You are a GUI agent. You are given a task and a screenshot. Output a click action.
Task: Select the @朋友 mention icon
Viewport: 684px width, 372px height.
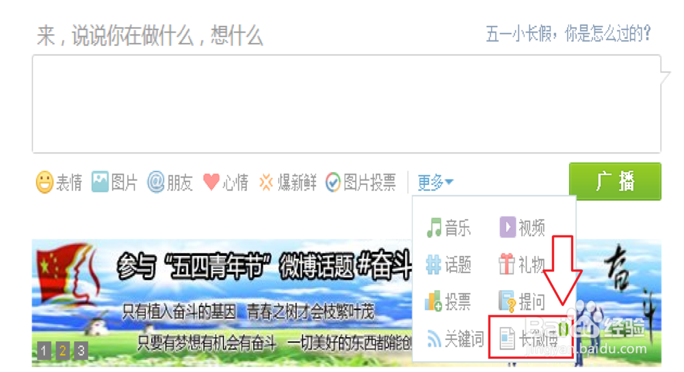pos(156,182)
